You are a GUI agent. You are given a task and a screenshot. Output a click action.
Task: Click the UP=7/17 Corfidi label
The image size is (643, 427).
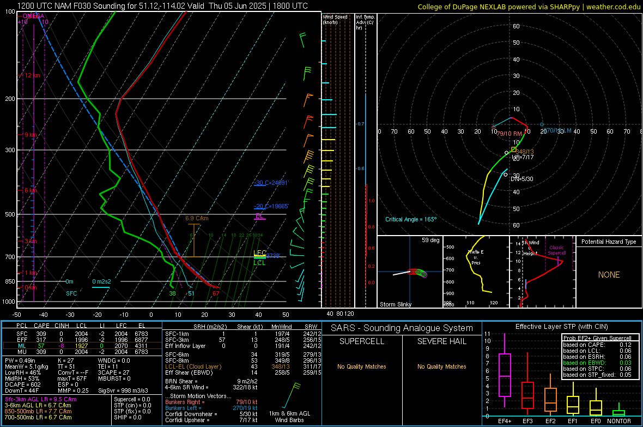pyautogui.click(x=523, y=157)
